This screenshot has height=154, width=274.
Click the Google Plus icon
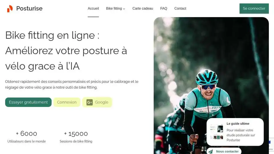[x=89, y=102]
